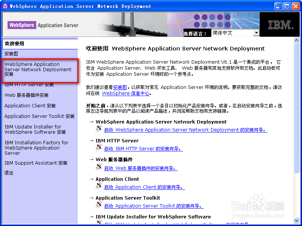Image resolution: width=302 pixels, height=226 pixels.
Task: Click heading IBM Update Installer for WebSphere Software
Action: click(x=153, y=217)
